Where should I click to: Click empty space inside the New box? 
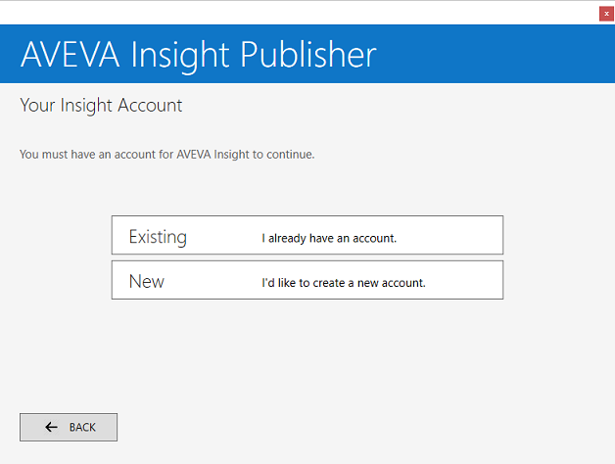click(470, 280)
